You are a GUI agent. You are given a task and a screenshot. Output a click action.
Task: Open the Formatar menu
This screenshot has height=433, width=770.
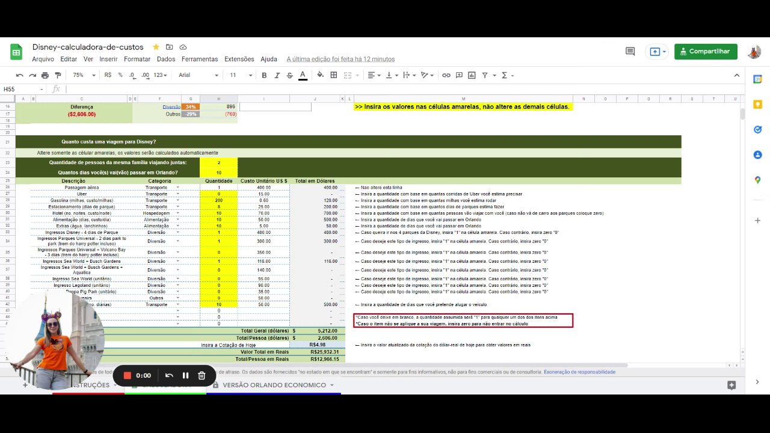(137, 59)
